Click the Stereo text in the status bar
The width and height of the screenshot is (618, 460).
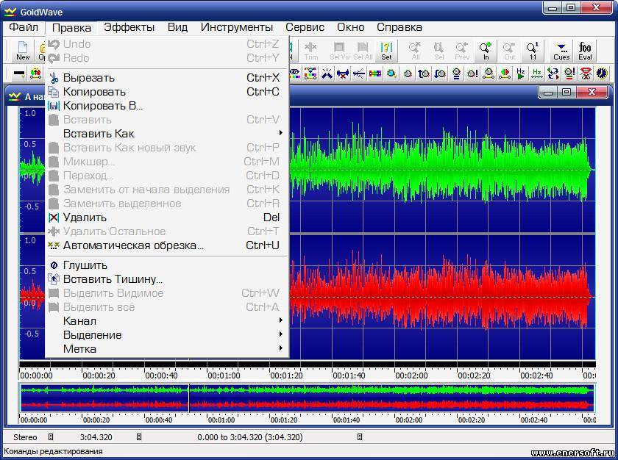tap(25, 437)
